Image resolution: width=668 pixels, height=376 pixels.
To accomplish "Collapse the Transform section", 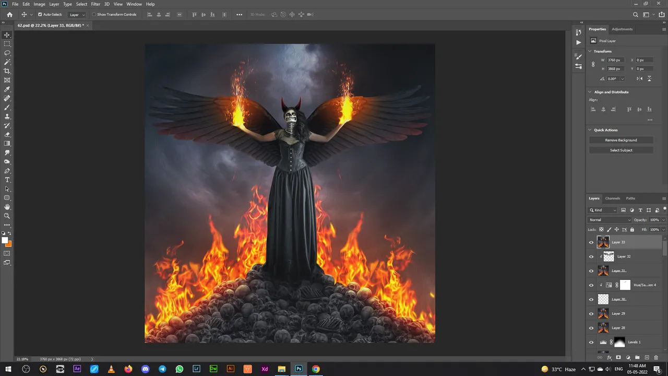I will (590, 51).
